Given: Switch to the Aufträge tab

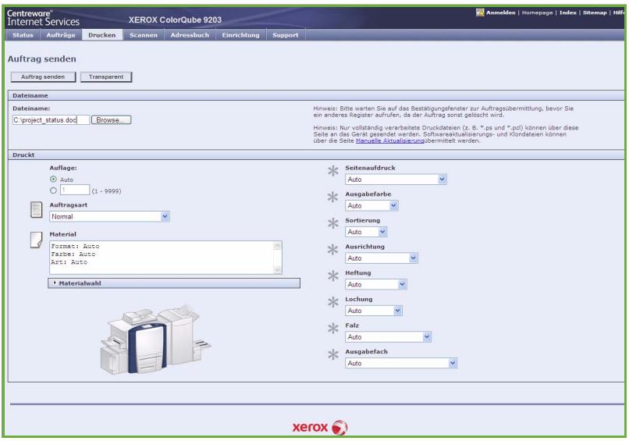Looking at the screenshot, I should click(61, 35).
